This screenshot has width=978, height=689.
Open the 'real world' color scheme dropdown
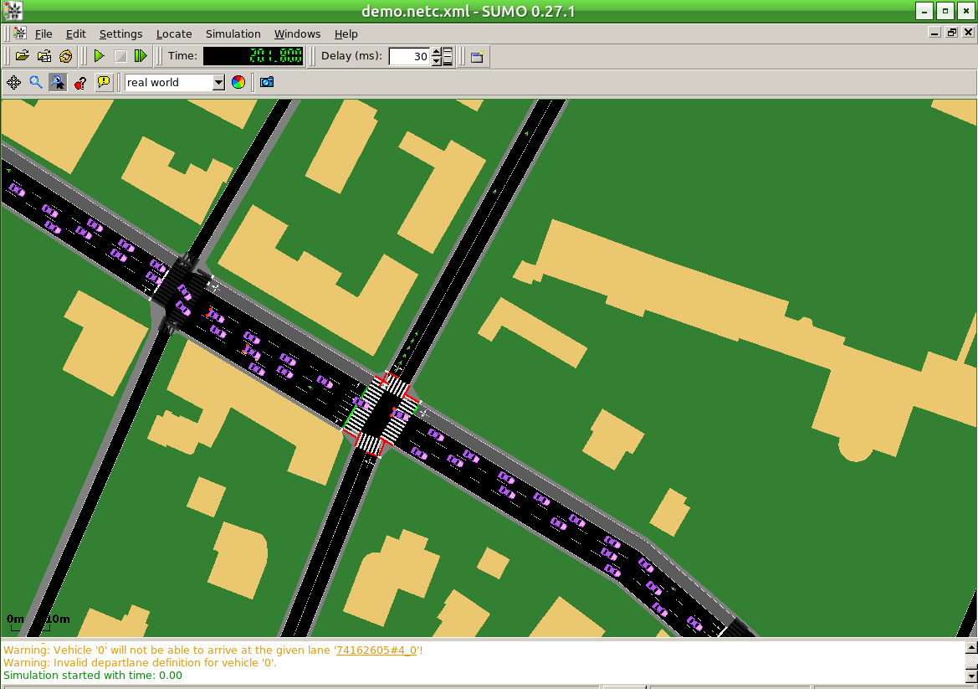[x=218, y=82]
